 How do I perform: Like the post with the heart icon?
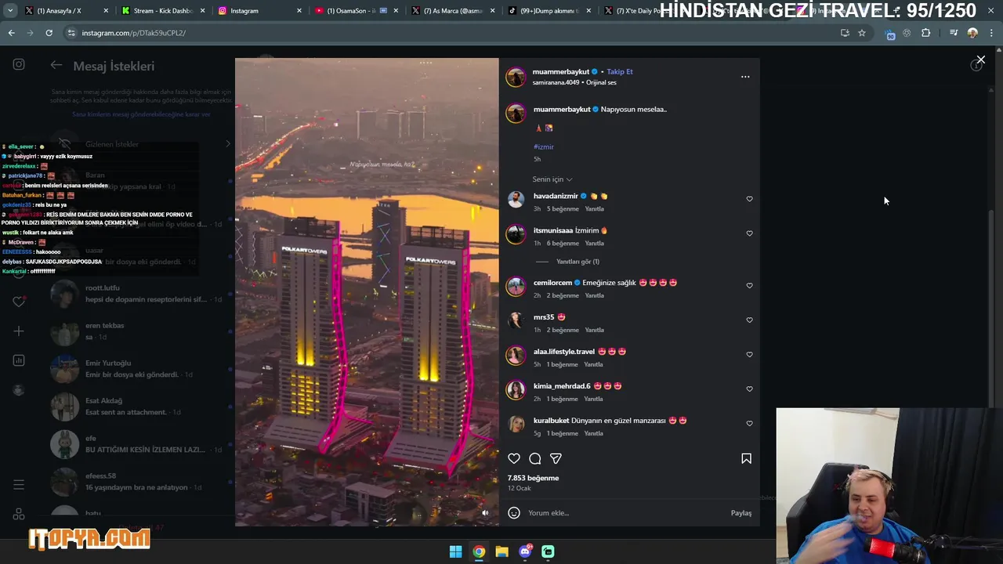click(x=514, y=458)
